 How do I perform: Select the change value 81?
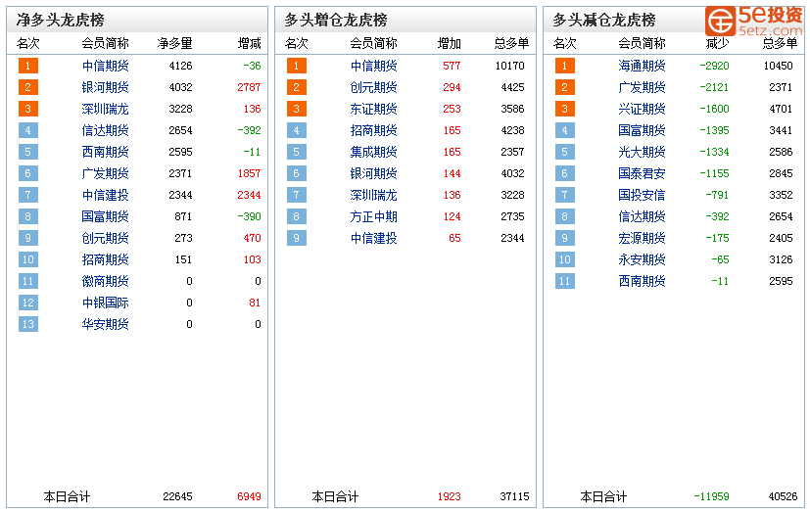pos(255,303)
